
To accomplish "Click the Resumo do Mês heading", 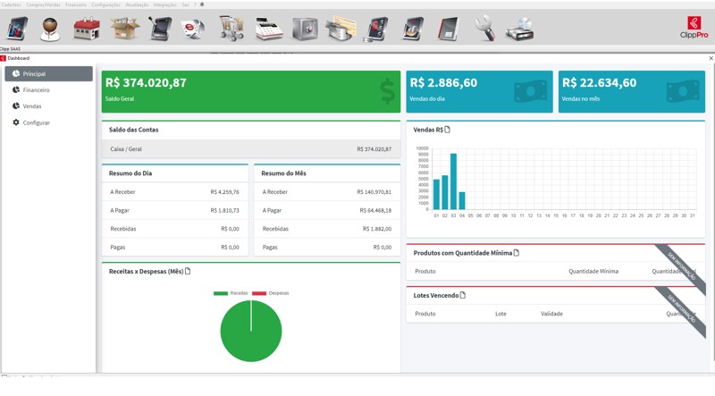I will pyautogui.click(x=283, y=173).
